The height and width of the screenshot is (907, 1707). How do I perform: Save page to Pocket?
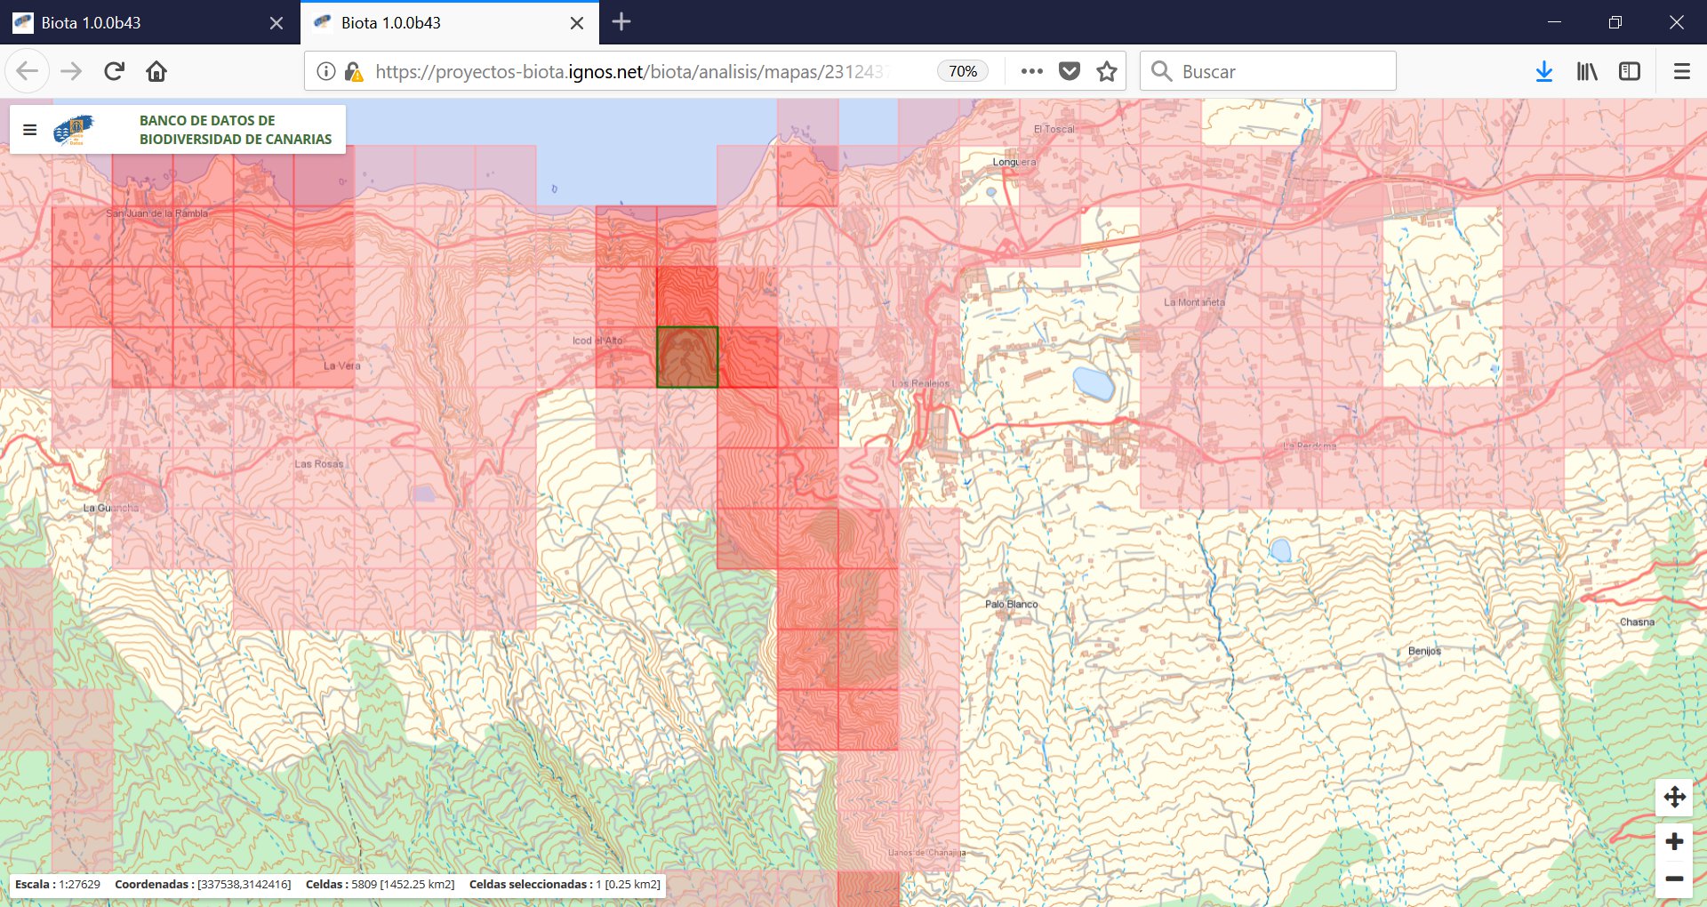[x=1070, y=71]
